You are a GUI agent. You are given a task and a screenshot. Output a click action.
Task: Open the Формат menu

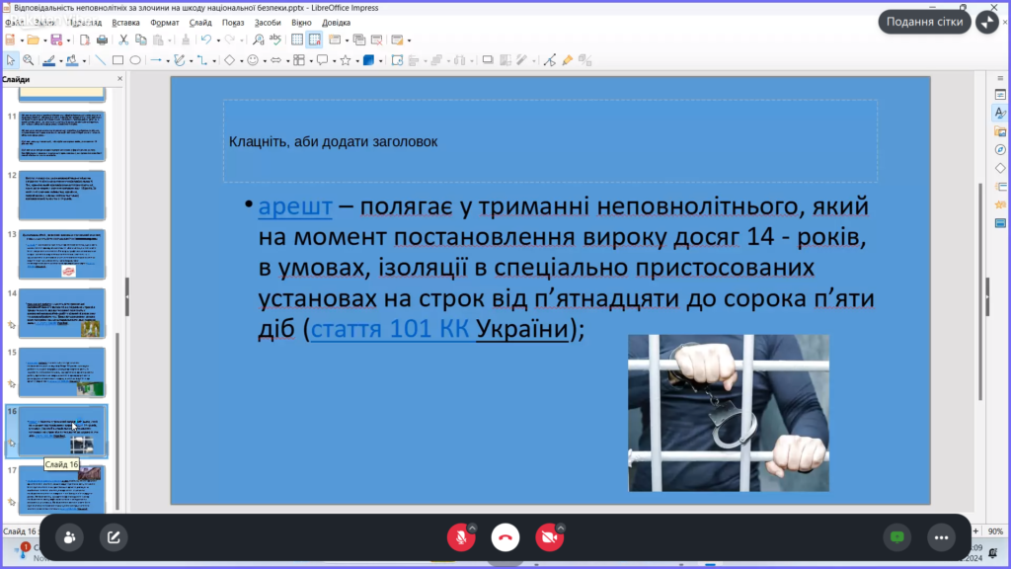(x=164, y=22)
